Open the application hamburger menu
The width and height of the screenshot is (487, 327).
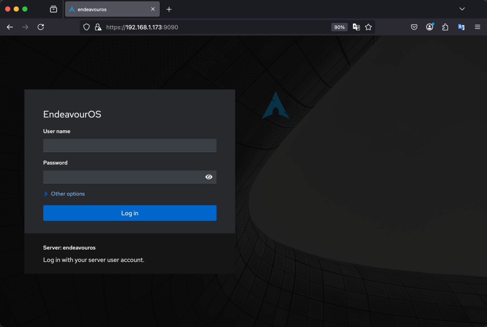(x=477, y=27)
